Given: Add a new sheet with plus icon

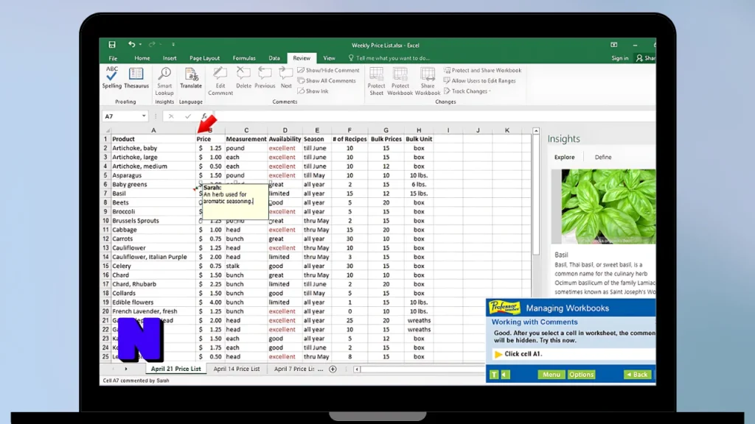Looking at the screenshot, I should coord(333,370).
